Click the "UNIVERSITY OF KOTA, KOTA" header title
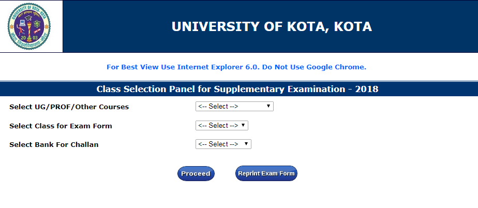This screenshot has height=208, width=478. pyautogui.click(x=272, y=27)
